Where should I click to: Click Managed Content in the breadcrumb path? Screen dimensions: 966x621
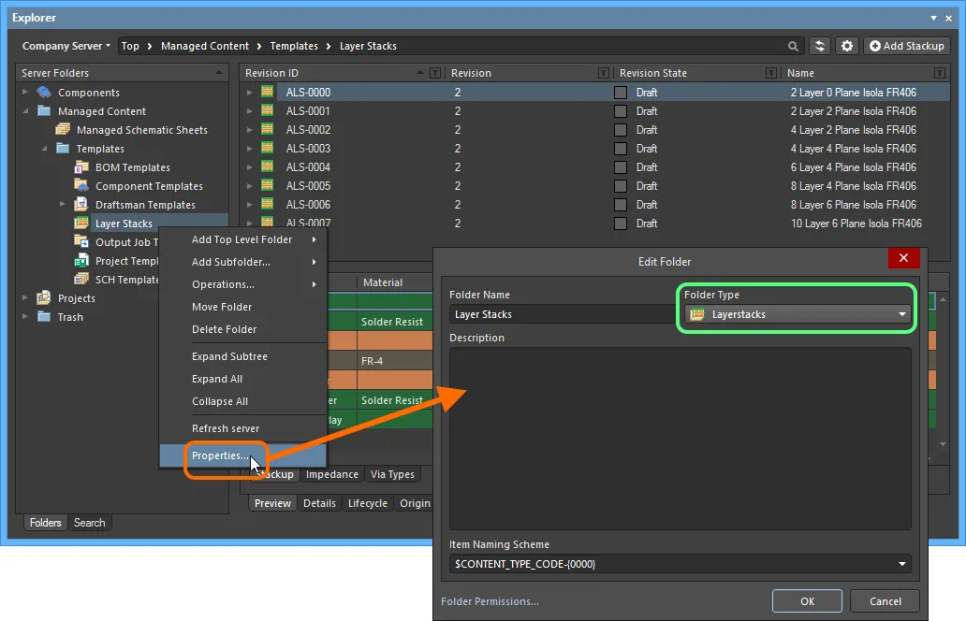click(205, 46)
